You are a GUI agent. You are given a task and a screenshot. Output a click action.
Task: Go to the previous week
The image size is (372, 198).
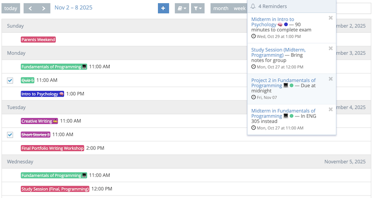click(30, 8)
